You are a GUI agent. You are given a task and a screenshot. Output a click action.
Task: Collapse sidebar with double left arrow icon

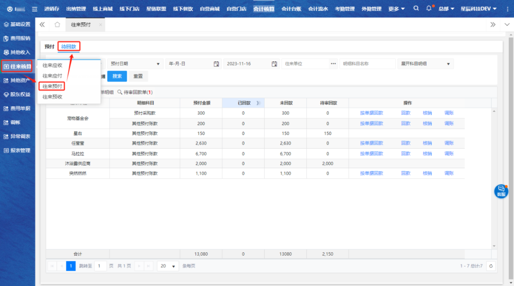(x=42, y=25)
